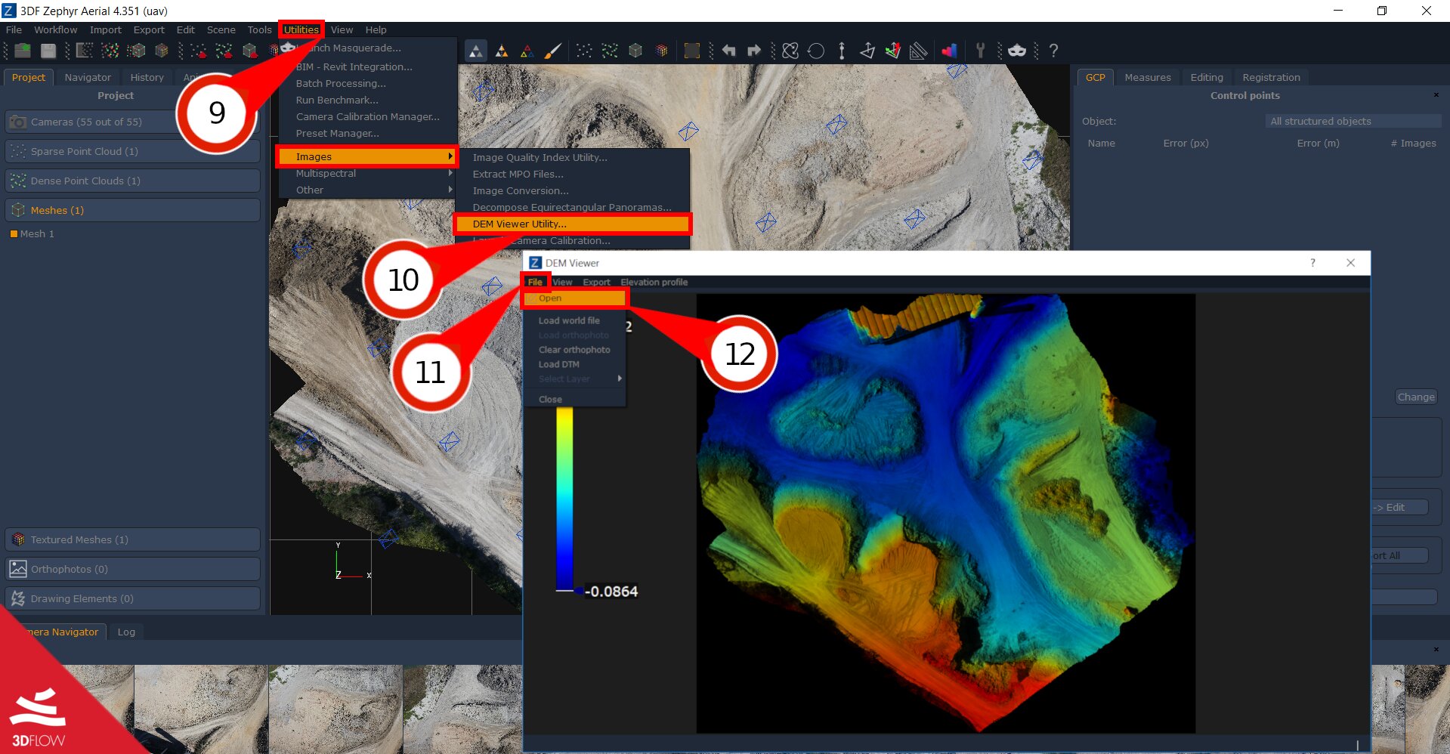
Task: Click Clear orthophoto in DEM Viewer menu
Action: click(574, 350)
